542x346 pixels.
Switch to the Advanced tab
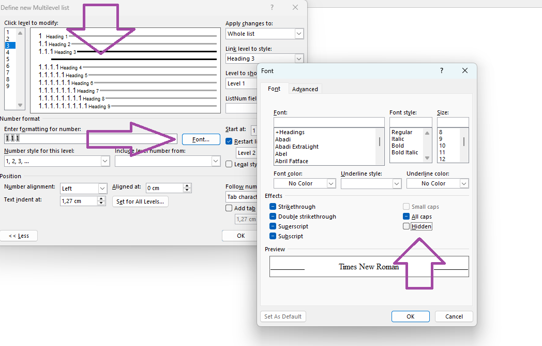305,89
